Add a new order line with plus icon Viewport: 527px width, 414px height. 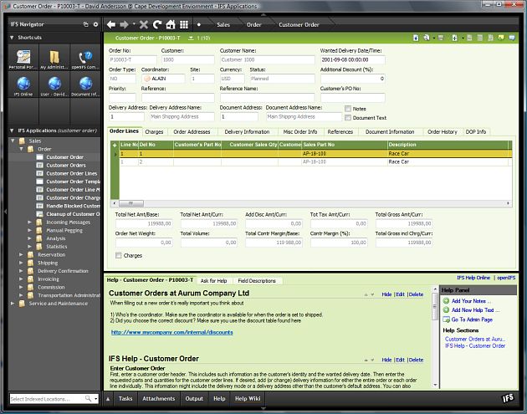click(115, 146)
